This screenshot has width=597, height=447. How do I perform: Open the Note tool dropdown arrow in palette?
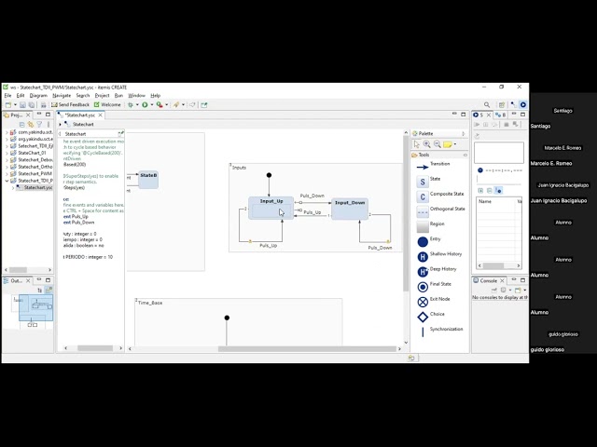(455, 144)
